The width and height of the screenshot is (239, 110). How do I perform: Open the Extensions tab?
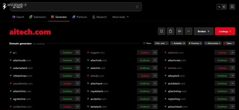pyautogui.click(x=38, y=17)
